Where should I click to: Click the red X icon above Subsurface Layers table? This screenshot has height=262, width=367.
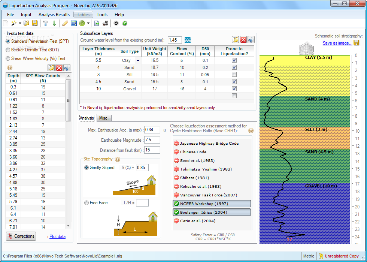point(243,40)
